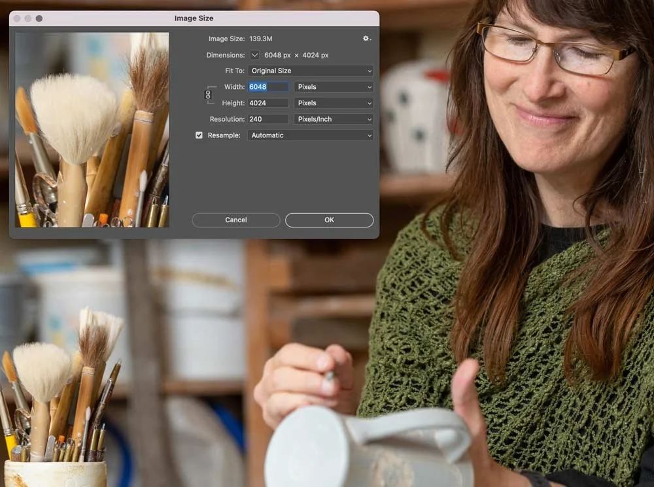Click the Image Size 139.3M readout
The image size is (654, 487).
[240, 39]
